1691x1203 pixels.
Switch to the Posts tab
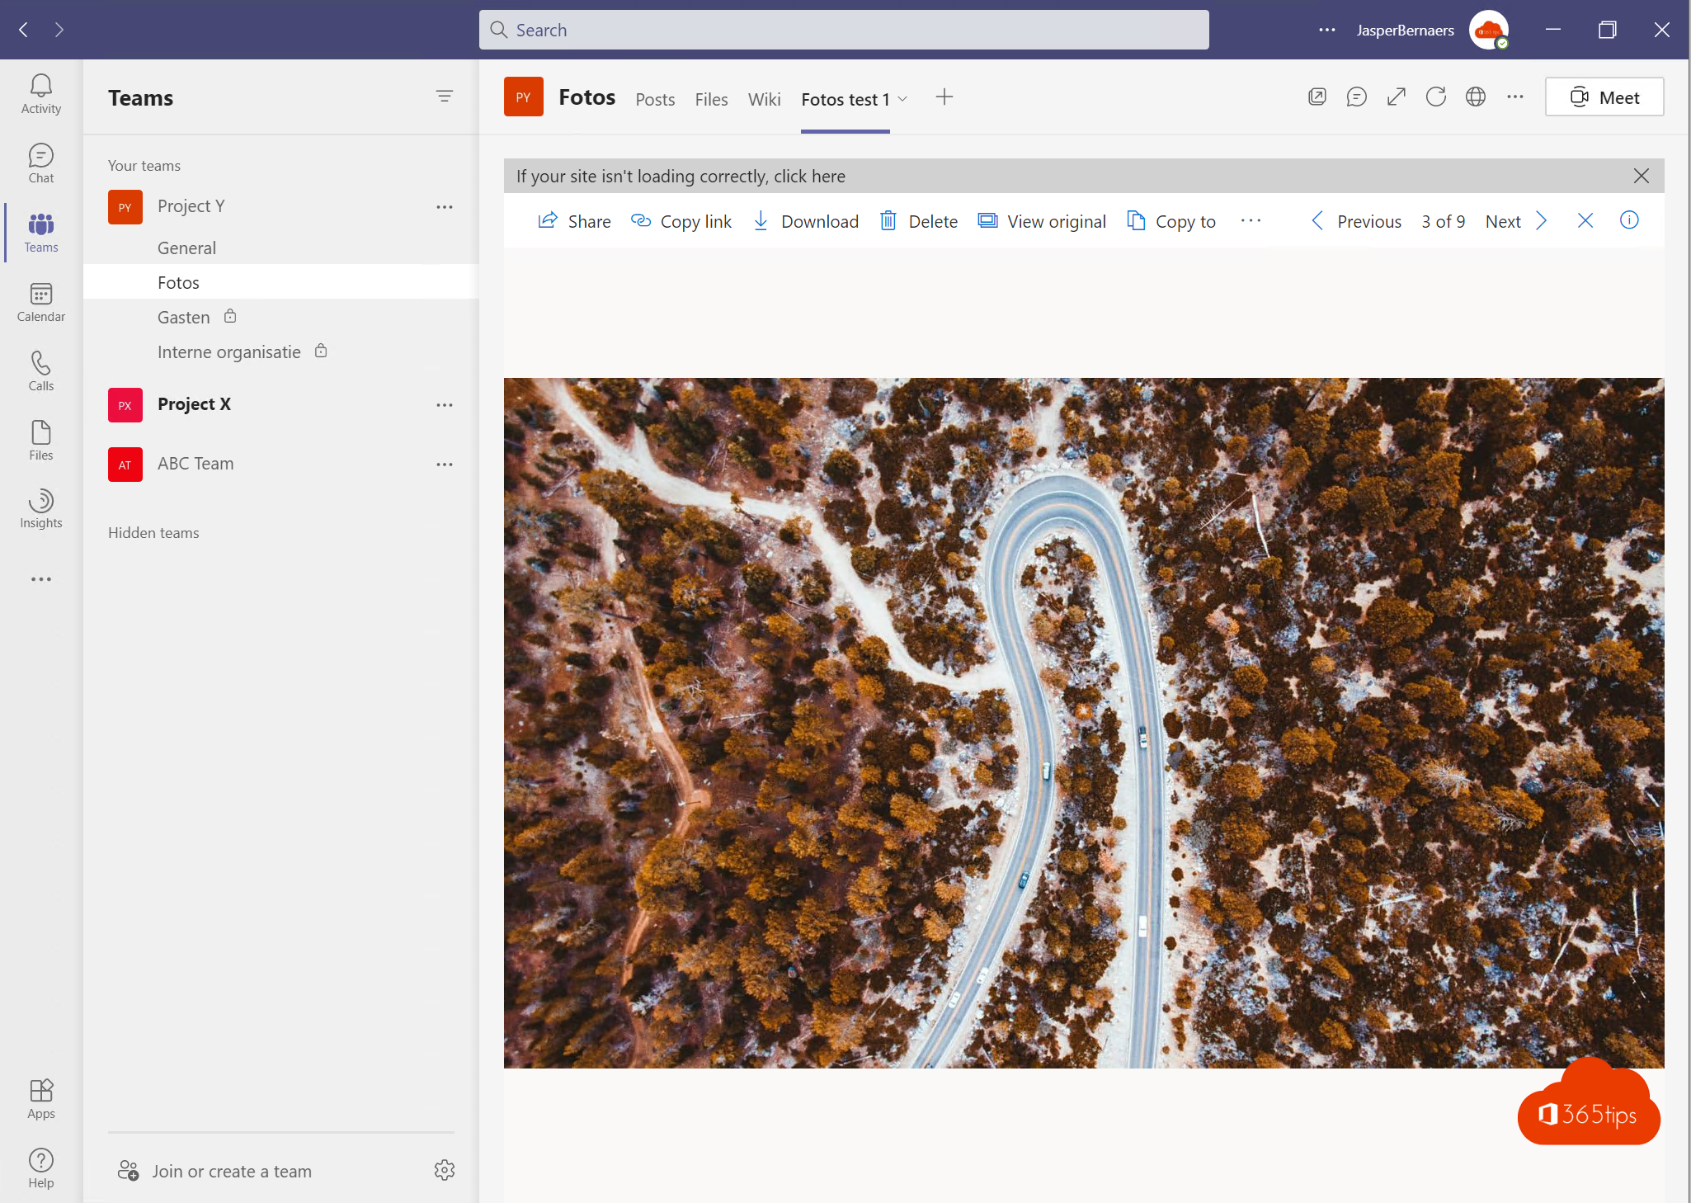[653, 99]
